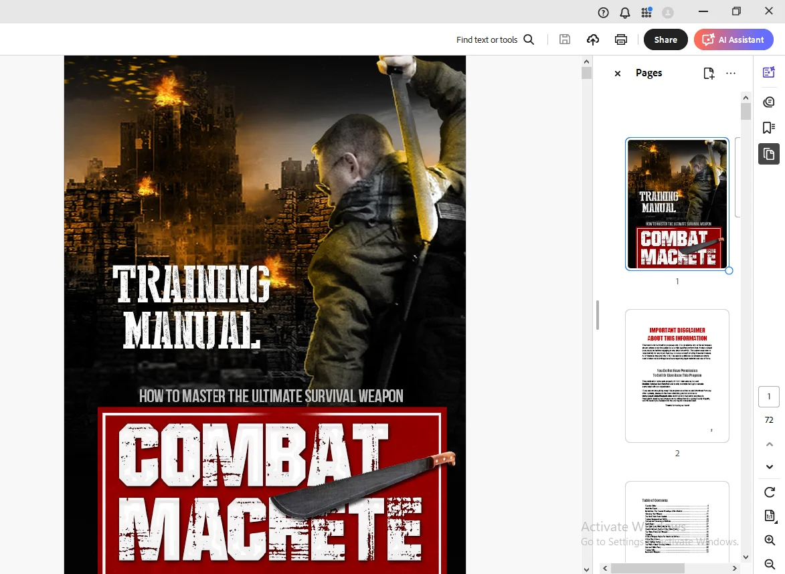Insert a page using the Pages panel icon
Screen dimensions: 785x574
(709, 73)
